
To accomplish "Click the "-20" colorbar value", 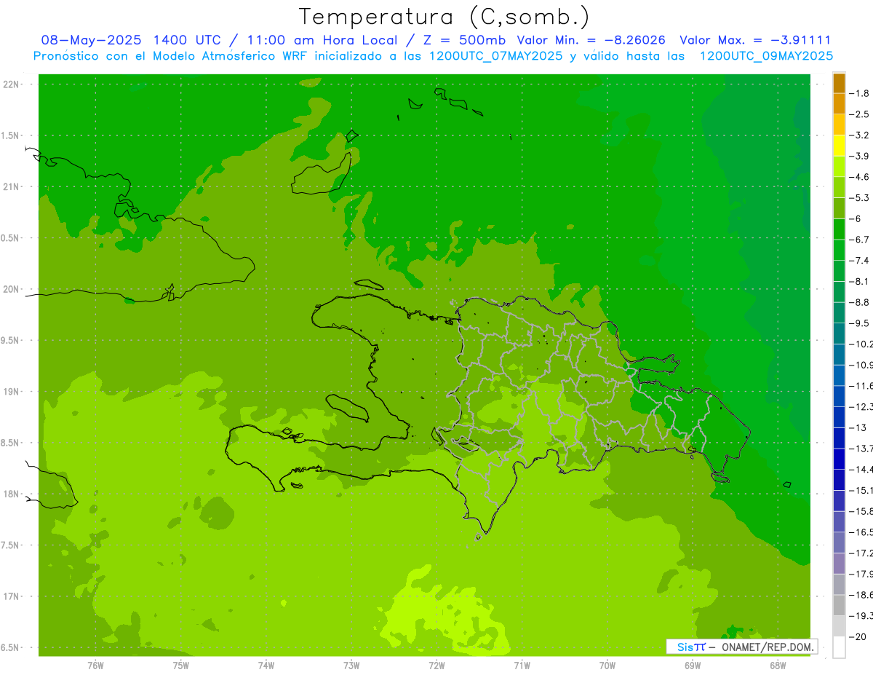I will 858,637.
